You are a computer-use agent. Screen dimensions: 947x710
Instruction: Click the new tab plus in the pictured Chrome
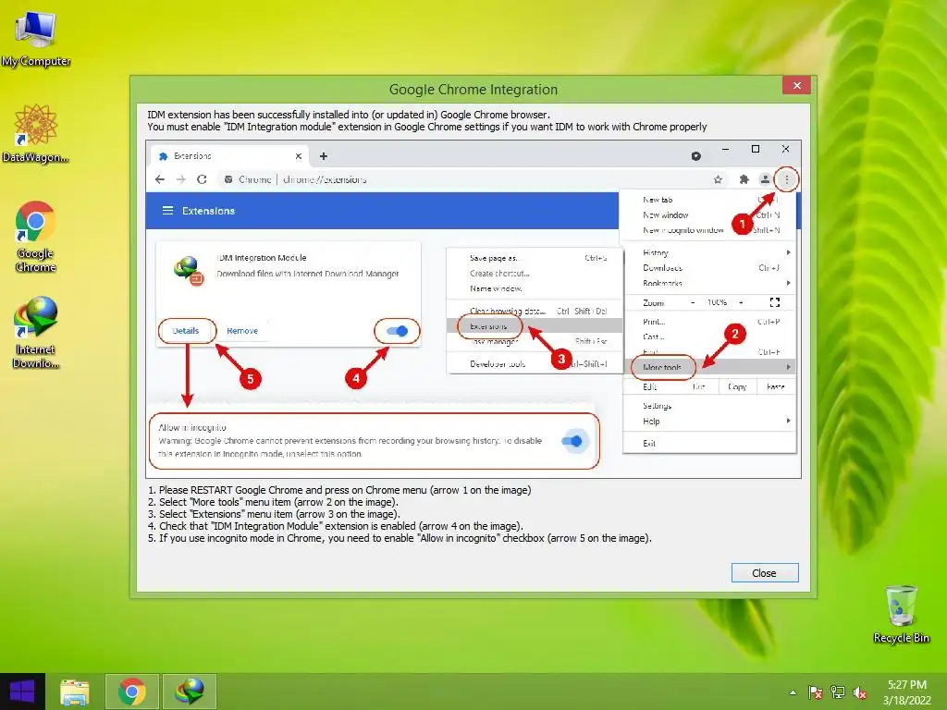click(x=324, y=156)
